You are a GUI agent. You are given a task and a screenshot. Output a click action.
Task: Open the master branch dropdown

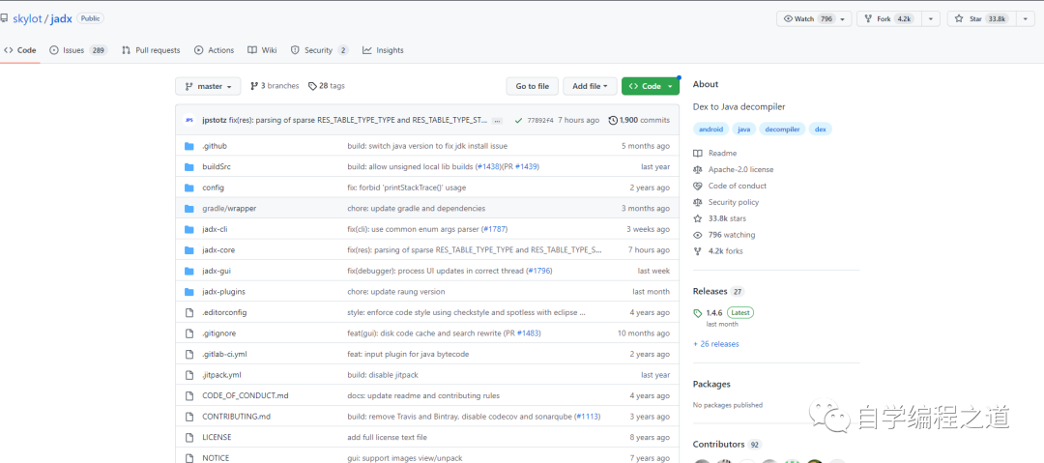point(208,87)
